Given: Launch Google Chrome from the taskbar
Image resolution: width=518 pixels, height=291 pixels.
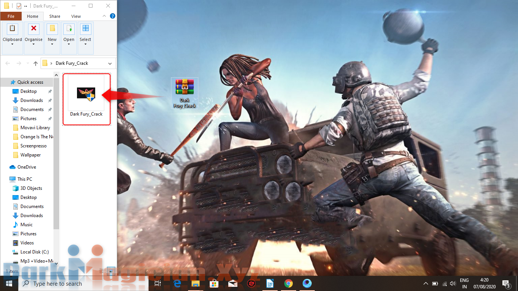Looking at the screenshot, I should tap(289, 283).
